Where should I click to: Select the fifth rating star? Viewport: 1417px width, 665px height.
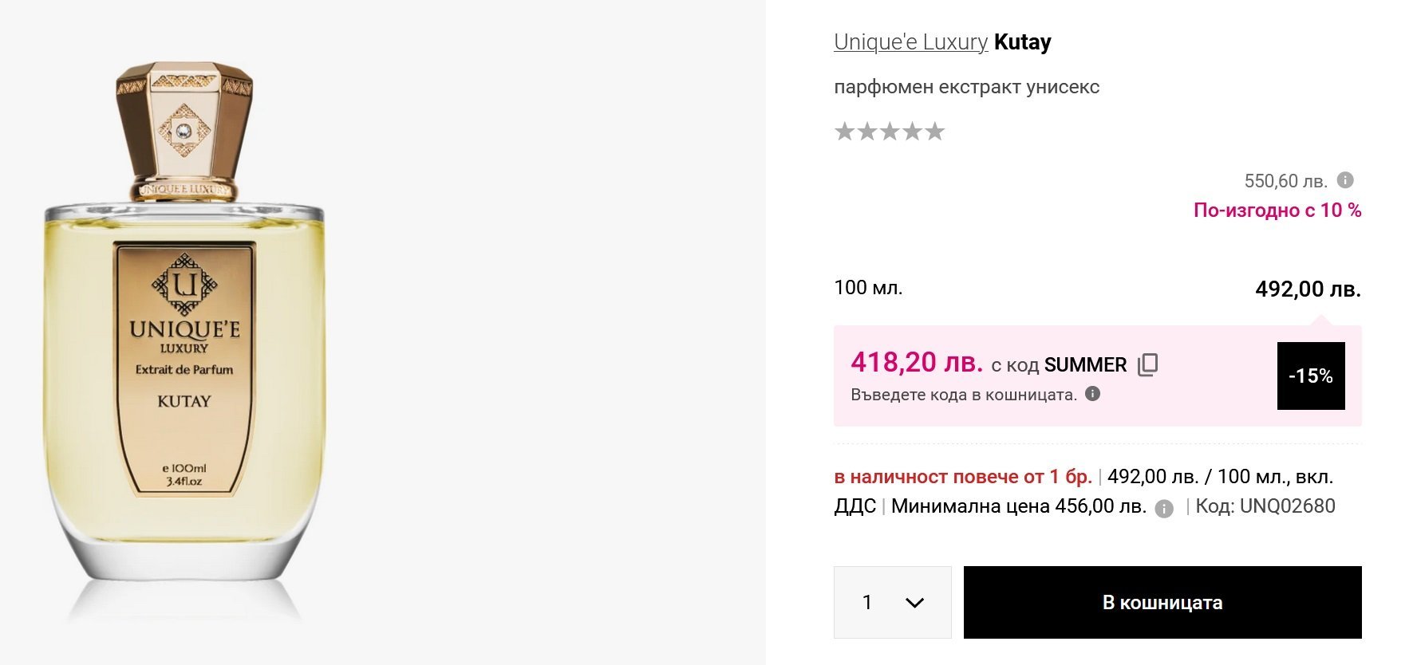(935, 132)
